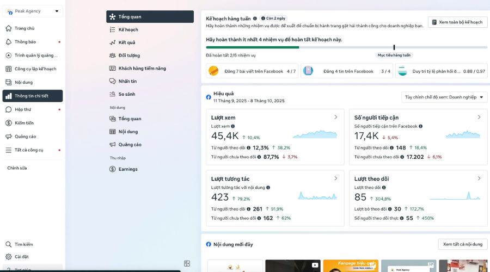
Task: Open Earnings section
Action: tap(150, 169)
